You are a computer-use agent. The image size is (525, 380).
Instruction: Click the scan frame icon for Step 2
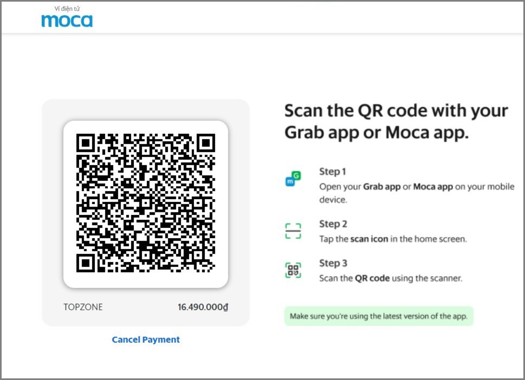(x=293, y=231)
